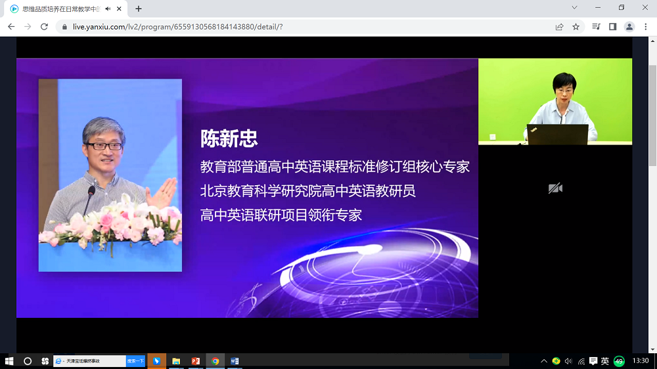
Task: Mute the tab using the speaker icon
Action: click(x=108, y=9)
